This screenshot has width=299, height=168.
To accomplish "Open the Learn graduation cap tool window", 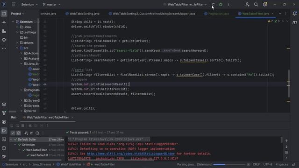I will click(4, 40).
